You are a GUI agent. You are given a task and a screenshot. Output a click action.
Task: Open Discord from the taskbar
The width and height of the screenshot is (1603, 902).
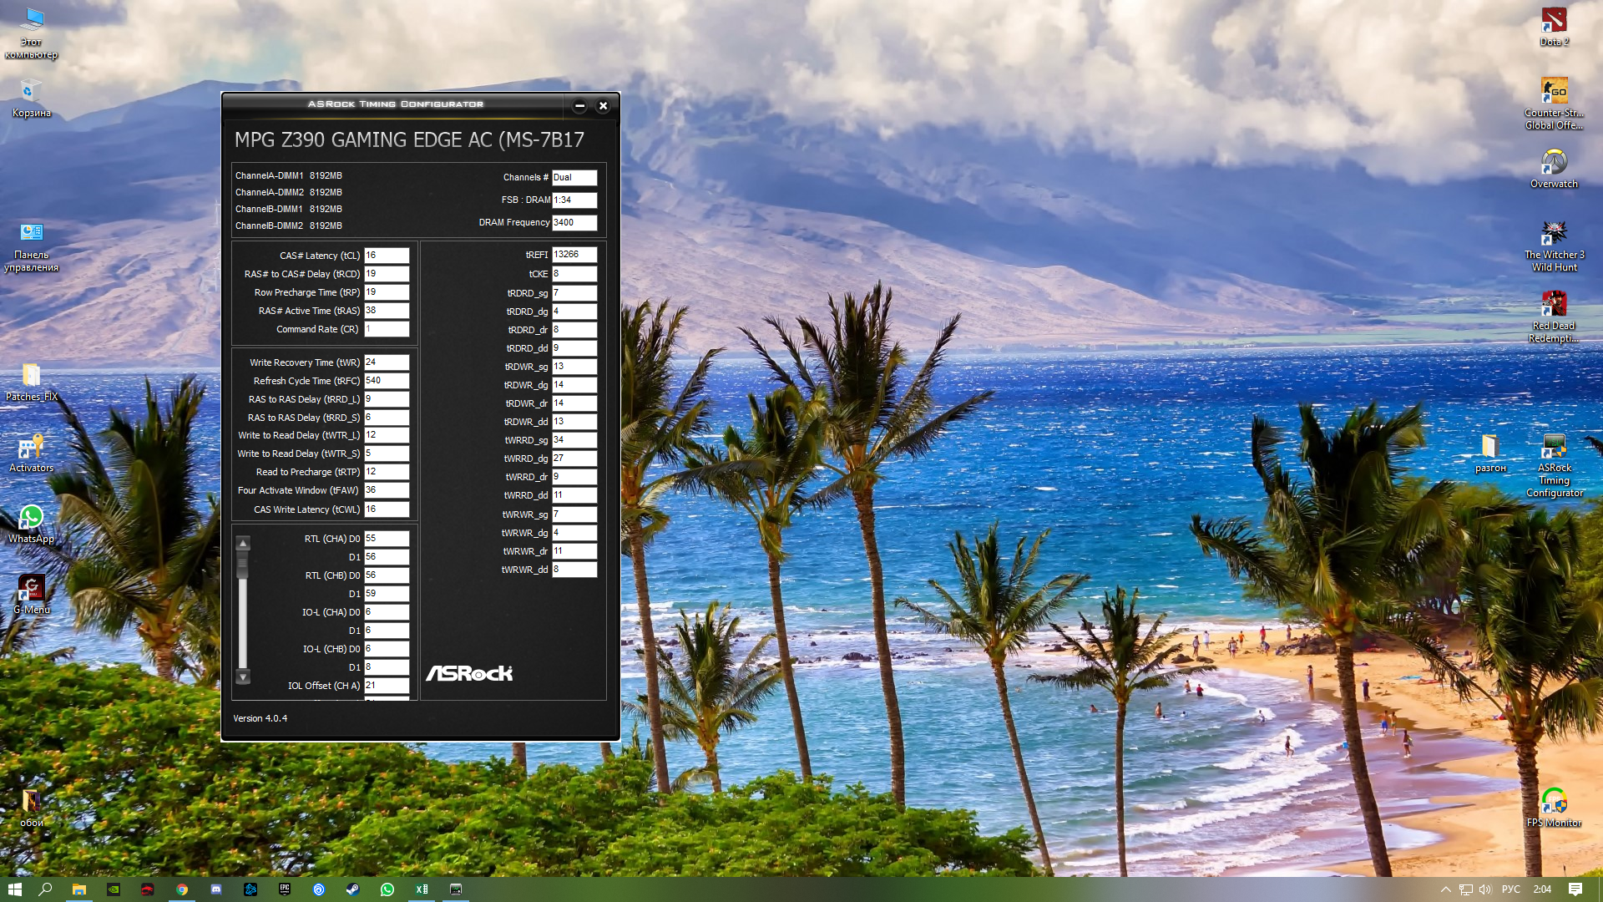tap(216, 889)
